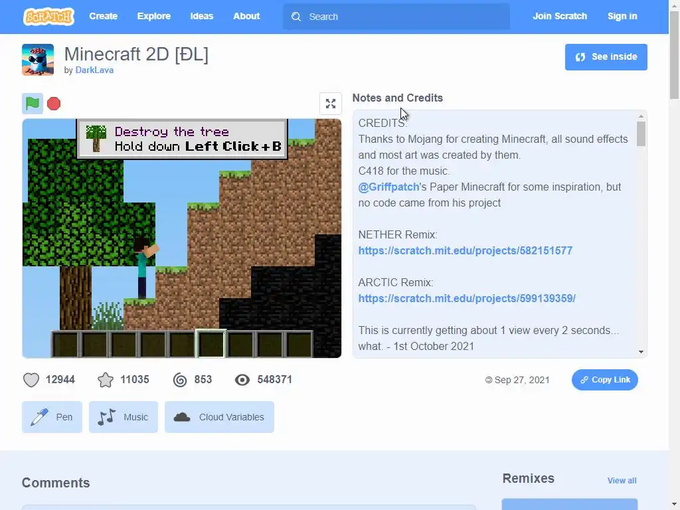Click the notes panel scrollbar thumb
The width and height of the screenshot is (680, 510).
tap(641, 133)
